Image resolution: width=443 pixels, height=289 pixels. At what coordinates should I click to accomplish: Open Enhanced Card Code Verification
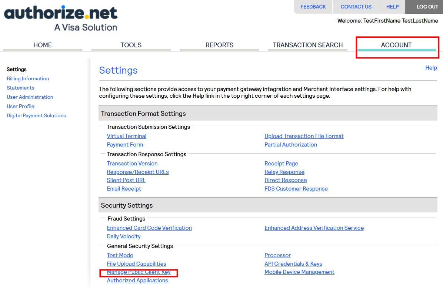click(149, 228)
